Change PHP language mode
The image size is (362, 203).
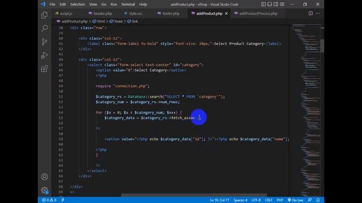pyautogui.click(x=280, y=200)
